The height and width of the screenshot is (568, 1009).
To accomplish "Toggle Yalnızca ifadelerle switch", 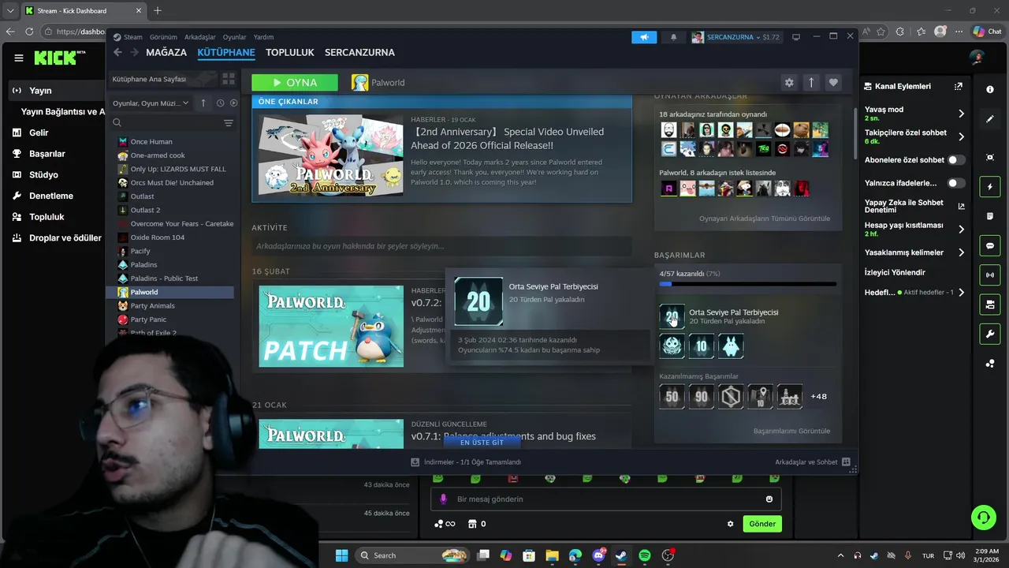I will [956, 183].
